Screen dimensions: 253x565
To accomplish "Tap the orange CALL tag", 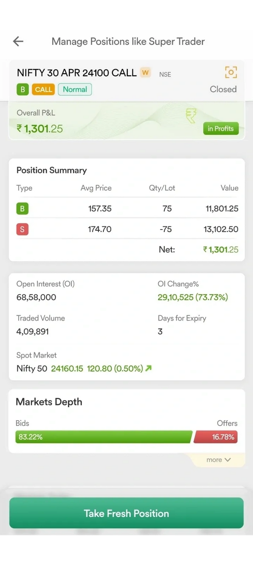I will (x=43, y=89).
